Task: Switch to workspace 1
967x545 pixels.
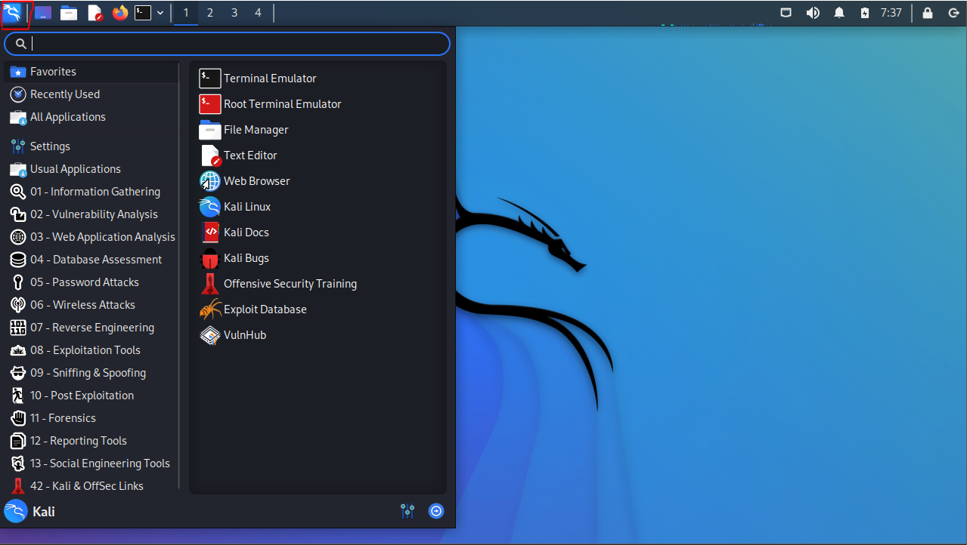Action: click(186, 13)
